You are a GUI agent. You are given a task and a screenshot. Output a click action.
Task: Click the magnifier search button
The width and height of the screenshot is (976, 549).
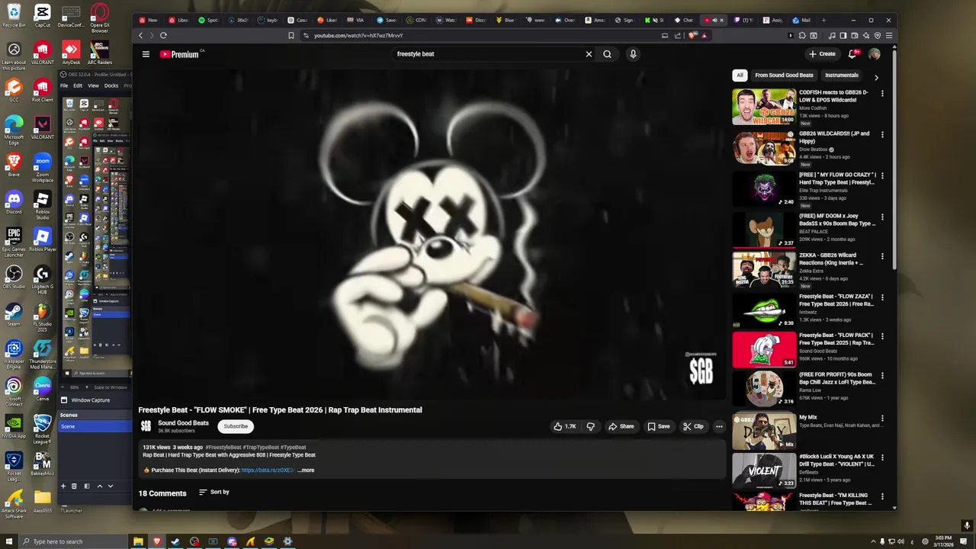[607, 54]
